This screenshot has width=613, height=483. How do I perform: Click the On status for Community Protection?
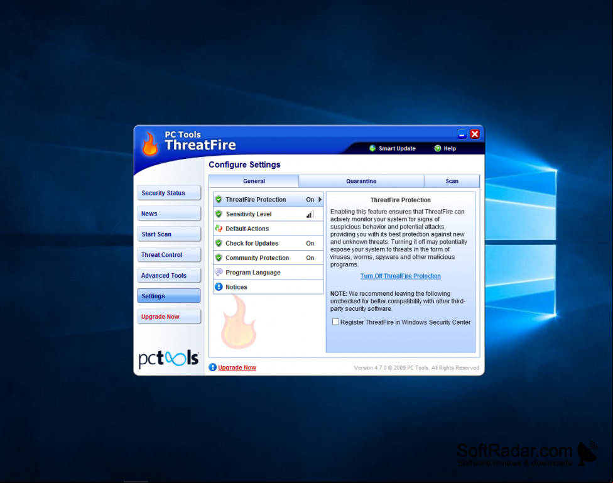click(x=310, y=258)
